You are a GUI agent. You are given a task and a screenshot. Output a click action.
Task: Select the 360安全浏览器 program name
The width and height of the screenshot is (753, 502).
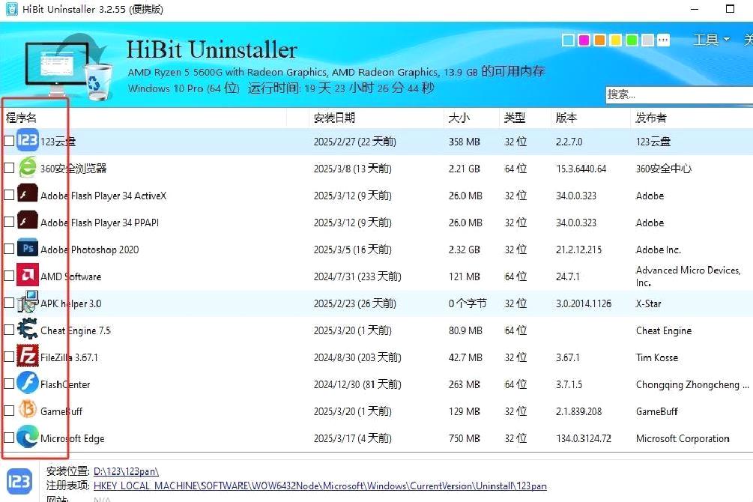pyautogui.click(x=73, y=168)
